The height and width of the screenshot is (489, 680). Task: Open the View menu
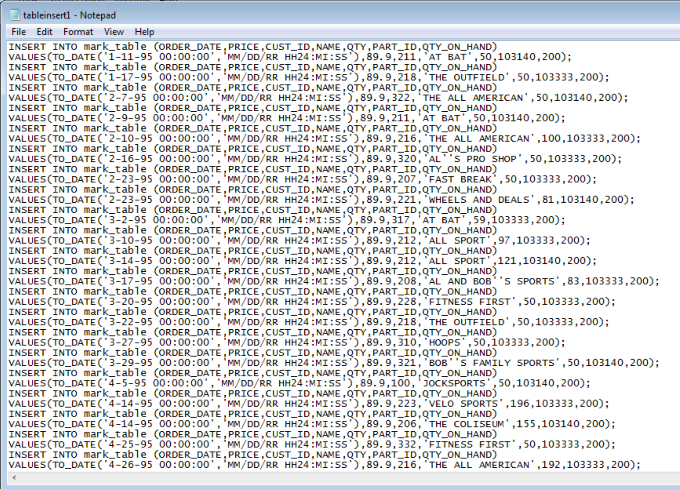click(x=114, y=32)
